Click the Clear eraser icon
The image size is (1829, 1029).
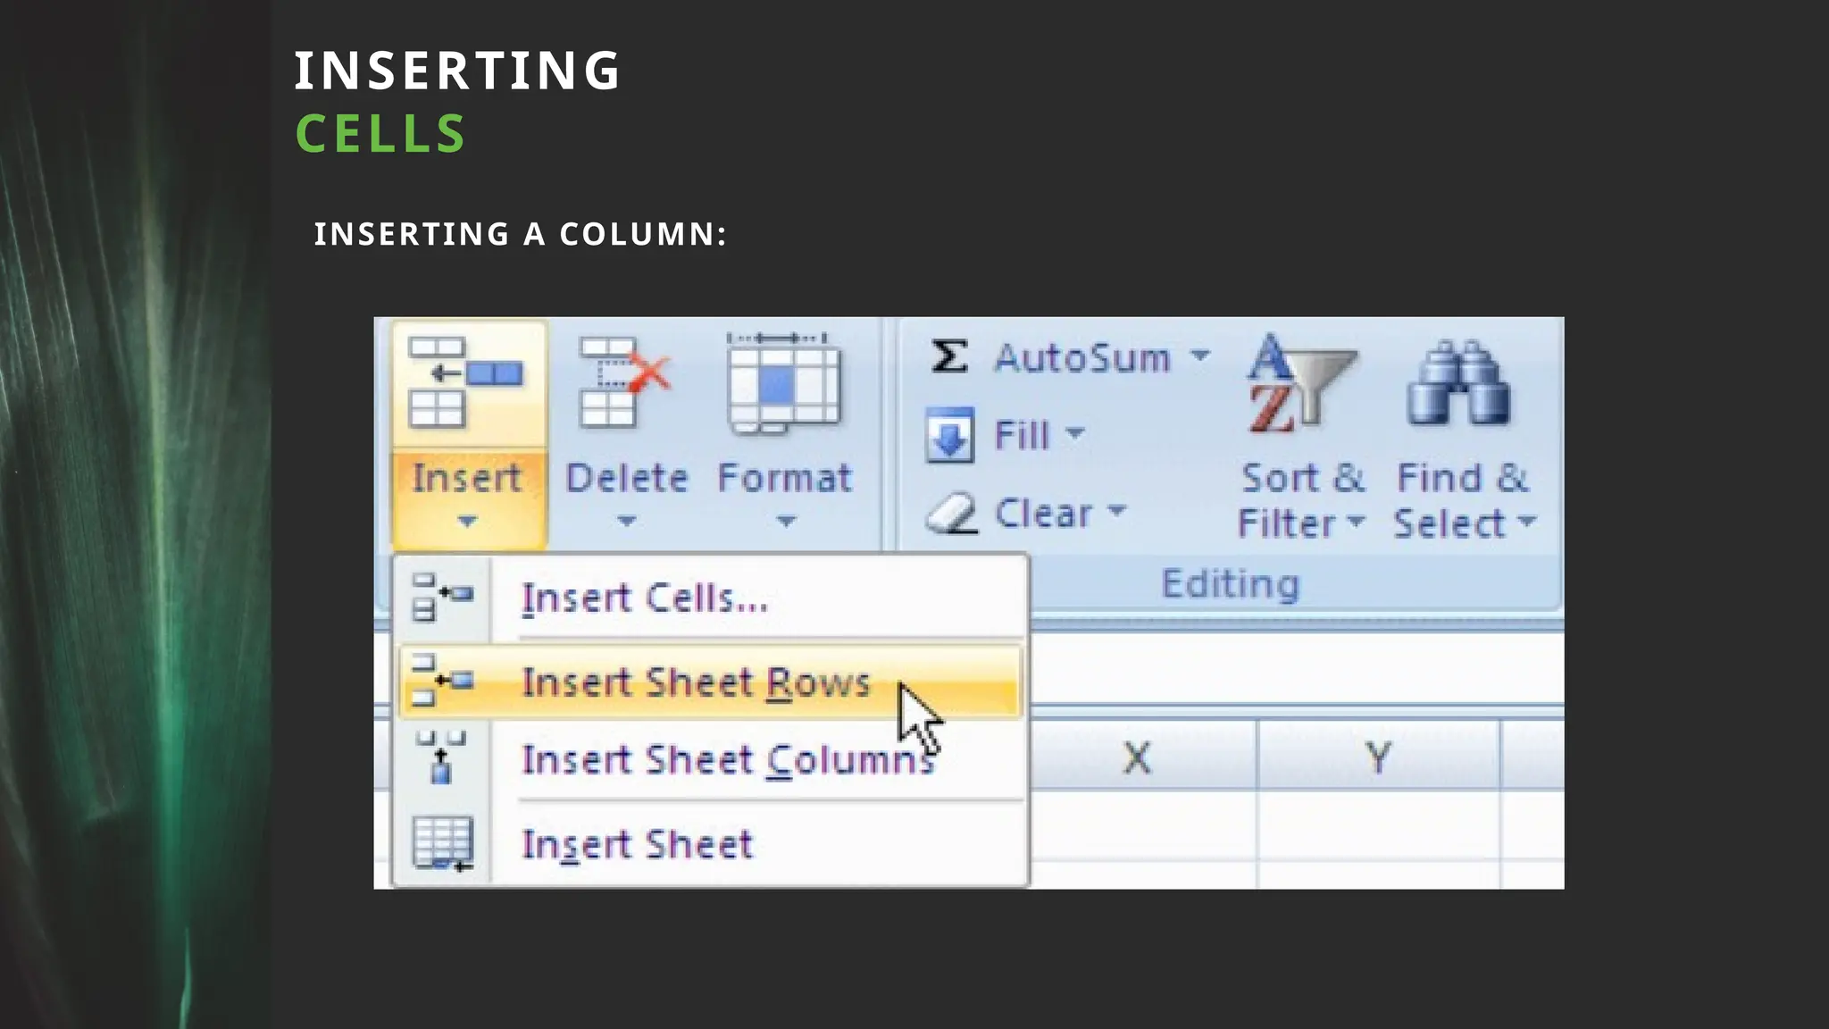pyautogui.click(x=951, y=514)
